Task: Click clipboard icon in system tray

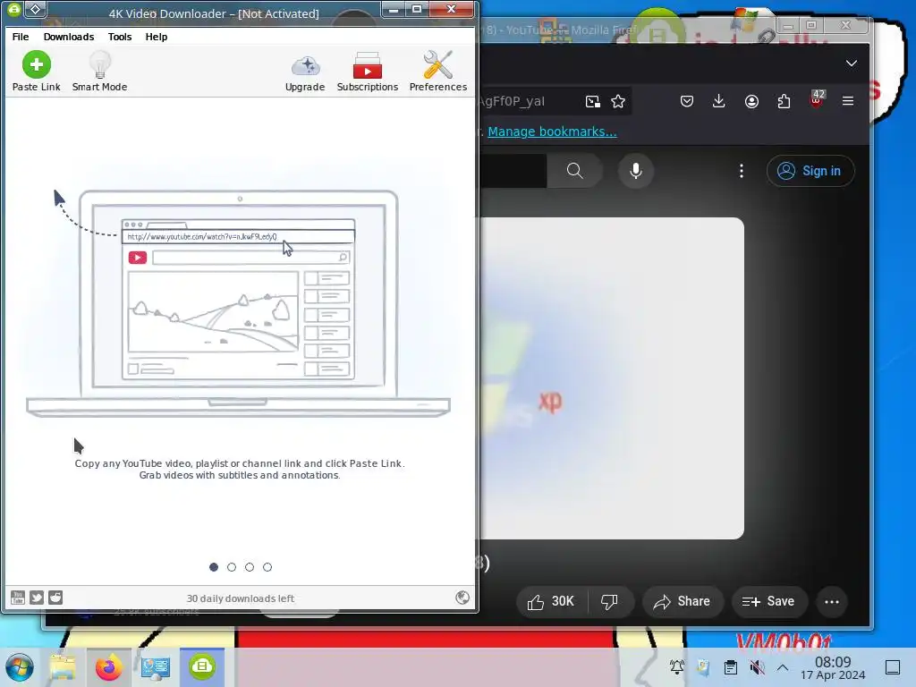Action: click(730, 667)
